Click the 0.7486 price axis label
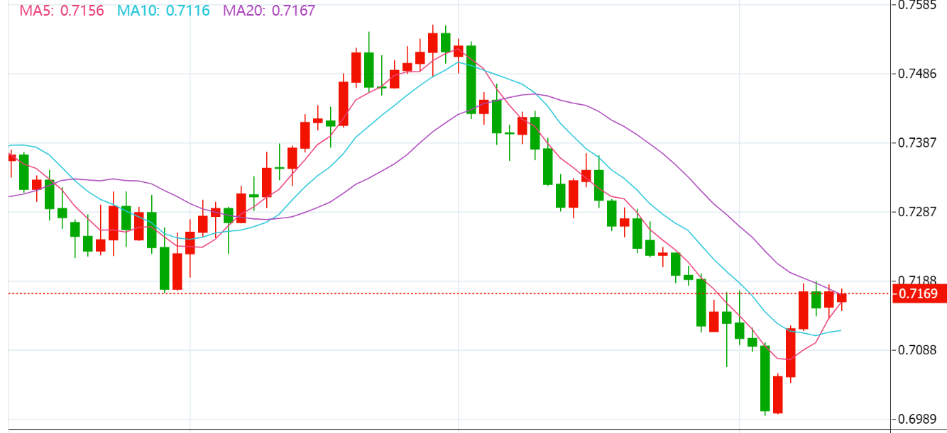The height and width of the screenshot is (433, 947). (x=917, y=74)
